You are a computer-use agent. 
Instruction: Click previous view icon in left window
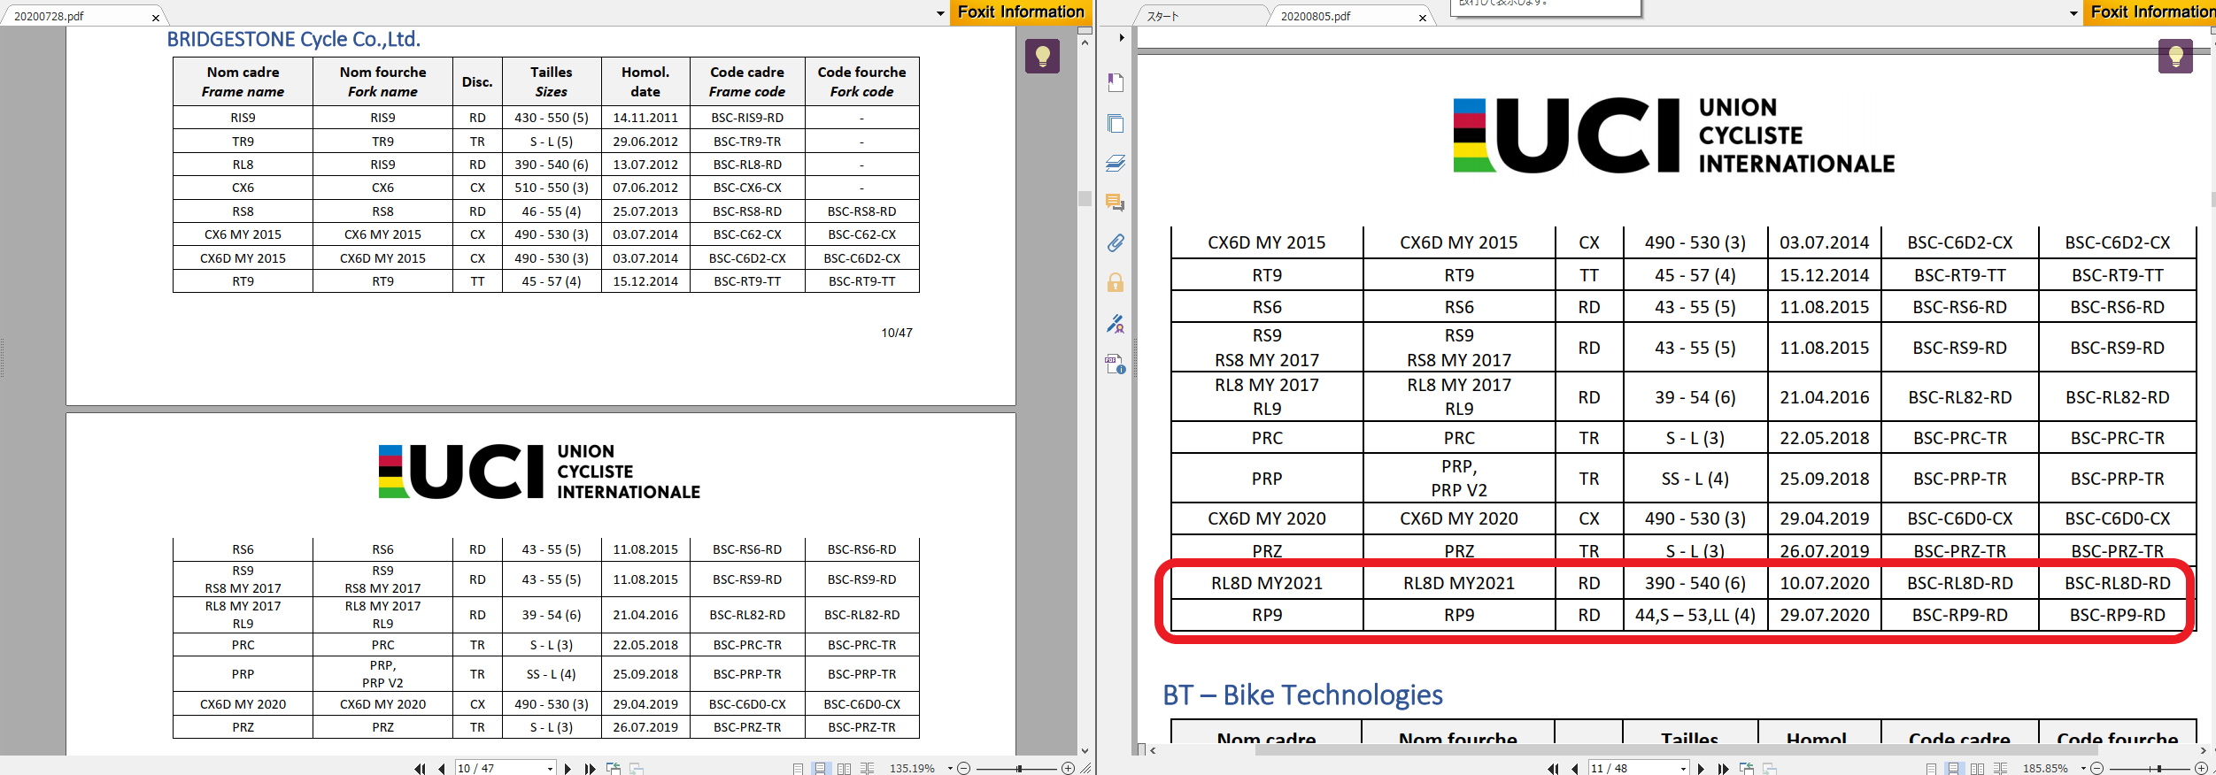pyautogui.click(x=613, y=769)
